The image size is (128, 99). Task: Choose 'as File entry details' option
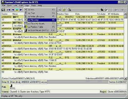tap(40, 23)
